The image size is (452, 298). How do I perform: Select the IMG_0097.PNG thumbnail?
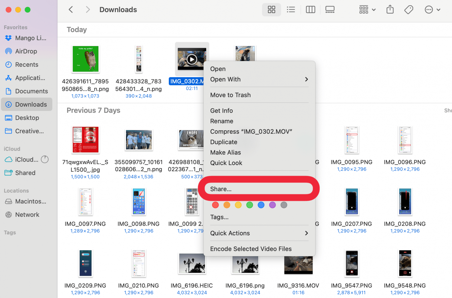[85, 202]
